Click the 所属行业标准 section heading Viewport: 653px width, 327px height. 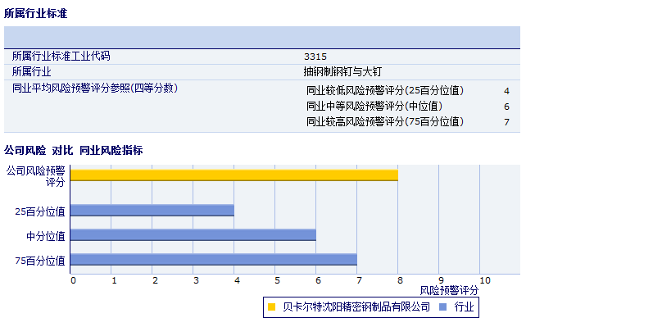(x=36, y=13)
